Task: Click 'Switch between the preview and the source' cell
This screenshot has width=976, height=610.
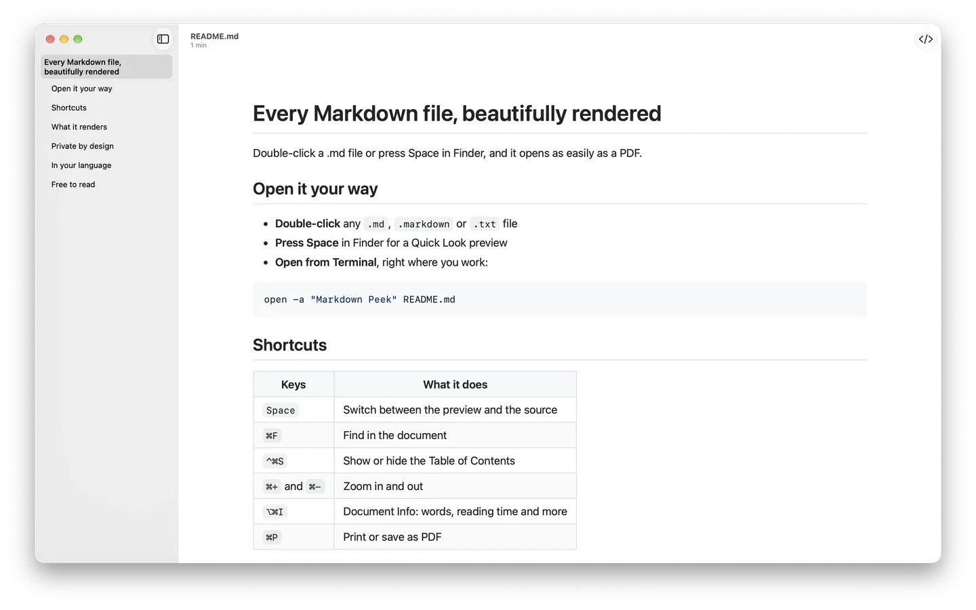Action: point(455,410)
